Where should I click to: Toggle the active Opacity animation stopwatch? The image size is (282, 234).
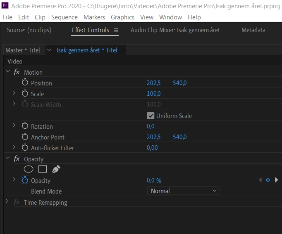[x=25, y=180]
